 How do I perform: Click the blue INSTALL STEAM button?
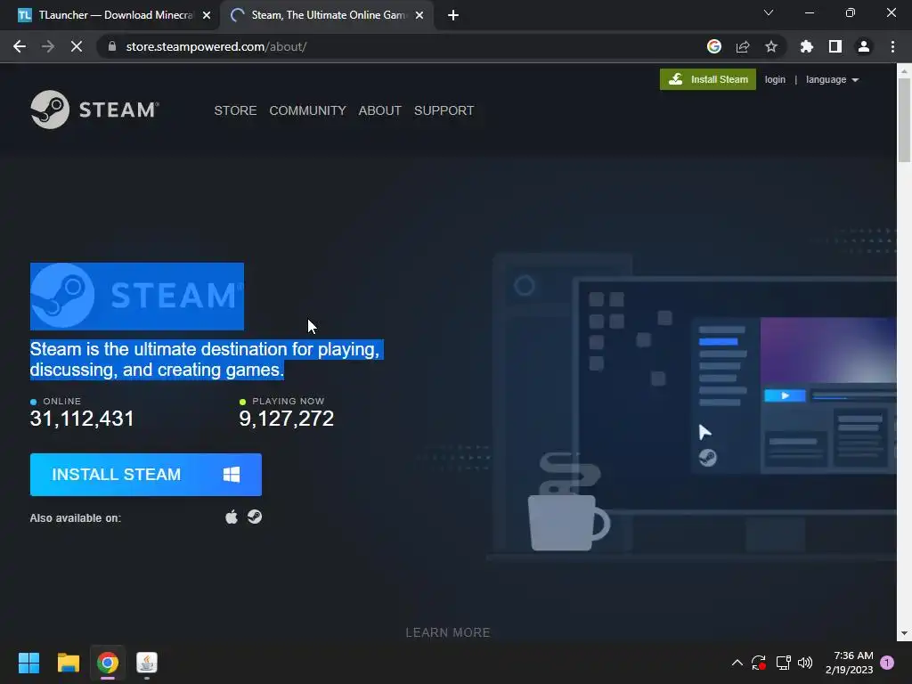[x=145, y=475]
